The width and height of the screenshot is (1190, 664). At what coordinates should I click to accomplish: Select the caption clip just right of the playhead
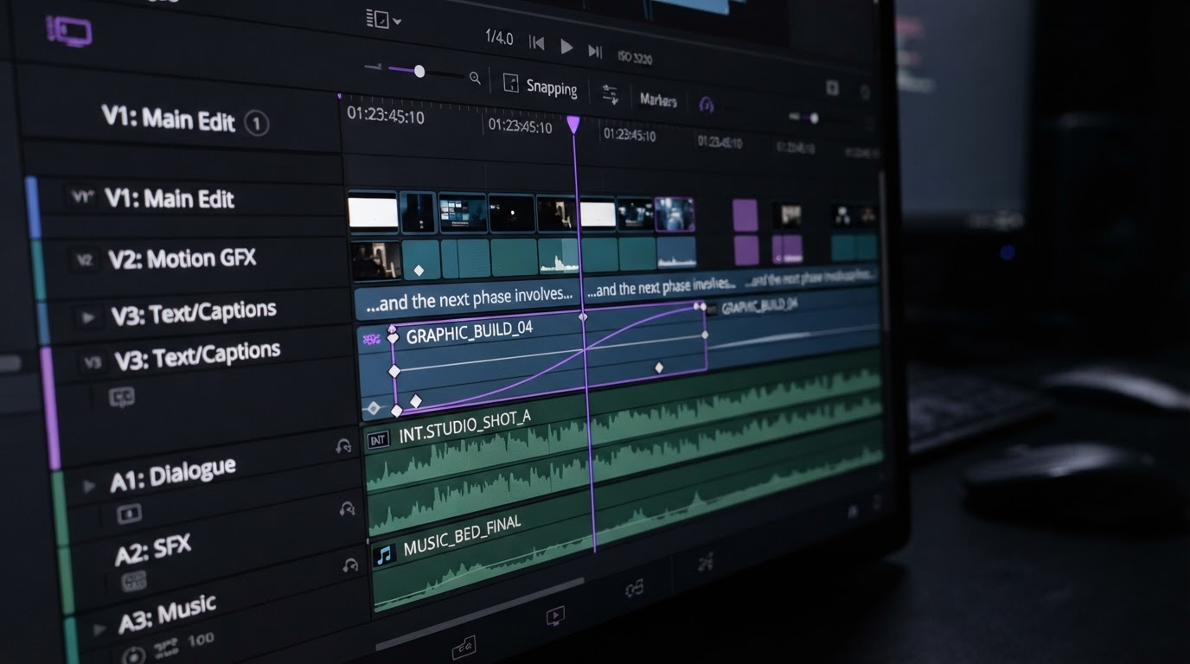[x=662, y=288]
